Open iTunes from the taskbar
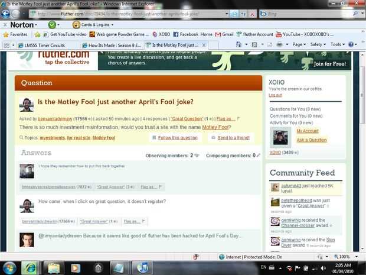The width and height of the screenshot is (366, 275). tap(142, 268)
